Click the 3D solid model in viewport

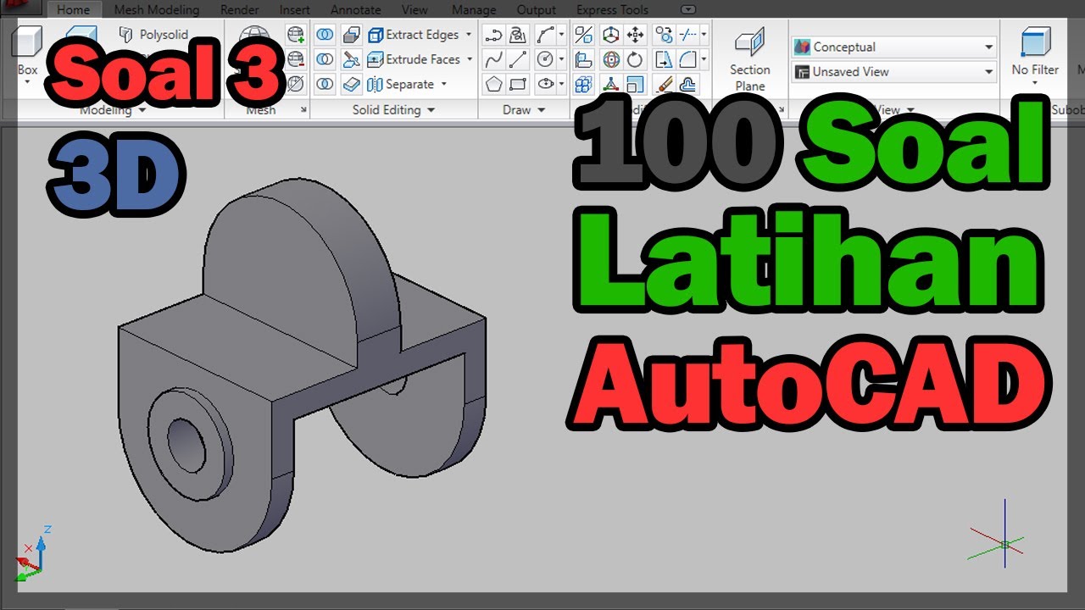(x=301, y=364)
